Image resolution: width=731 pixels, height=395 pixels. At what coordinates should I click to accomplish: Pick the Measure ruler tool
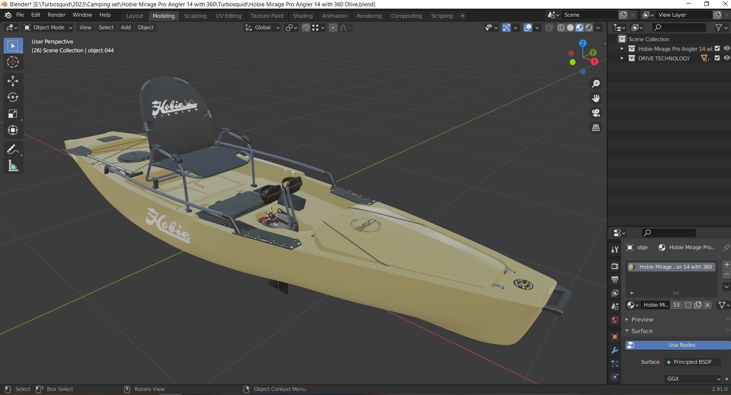tap(13, 166)
